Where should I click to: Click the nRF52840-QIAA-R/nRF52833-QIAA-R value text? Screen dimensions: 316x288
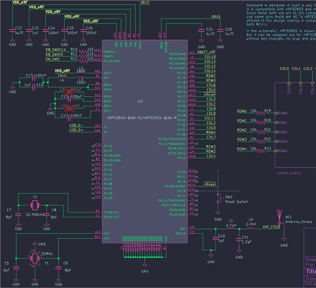(142, 118)
